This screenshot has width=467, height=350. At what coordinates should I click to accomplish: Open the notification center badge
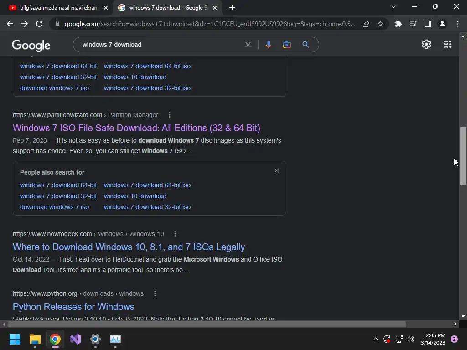(x=454, y=339)
